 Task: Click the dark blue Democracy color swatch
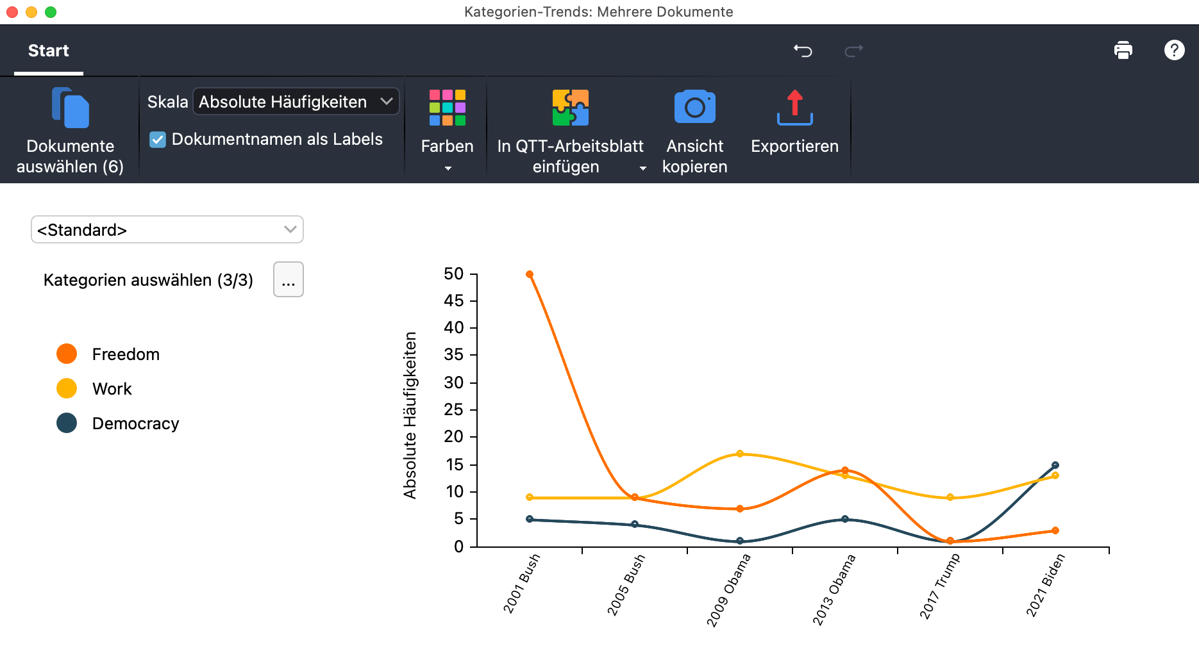point(67,423)
